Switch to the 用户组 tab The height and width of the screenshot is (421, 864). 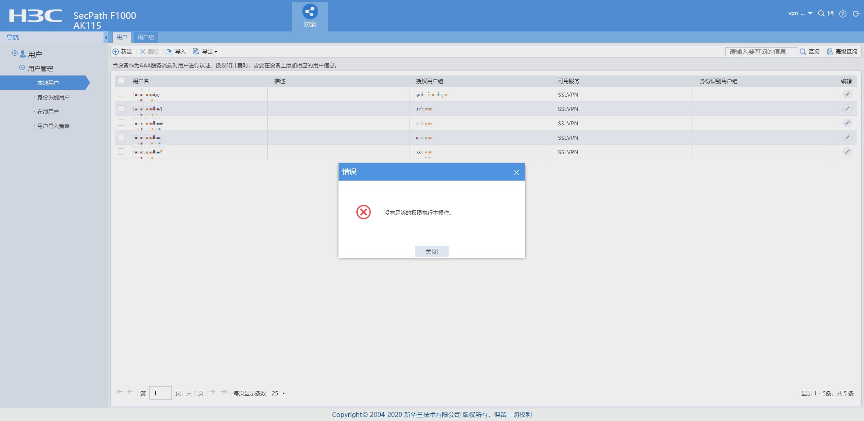[x=146, y=37]
